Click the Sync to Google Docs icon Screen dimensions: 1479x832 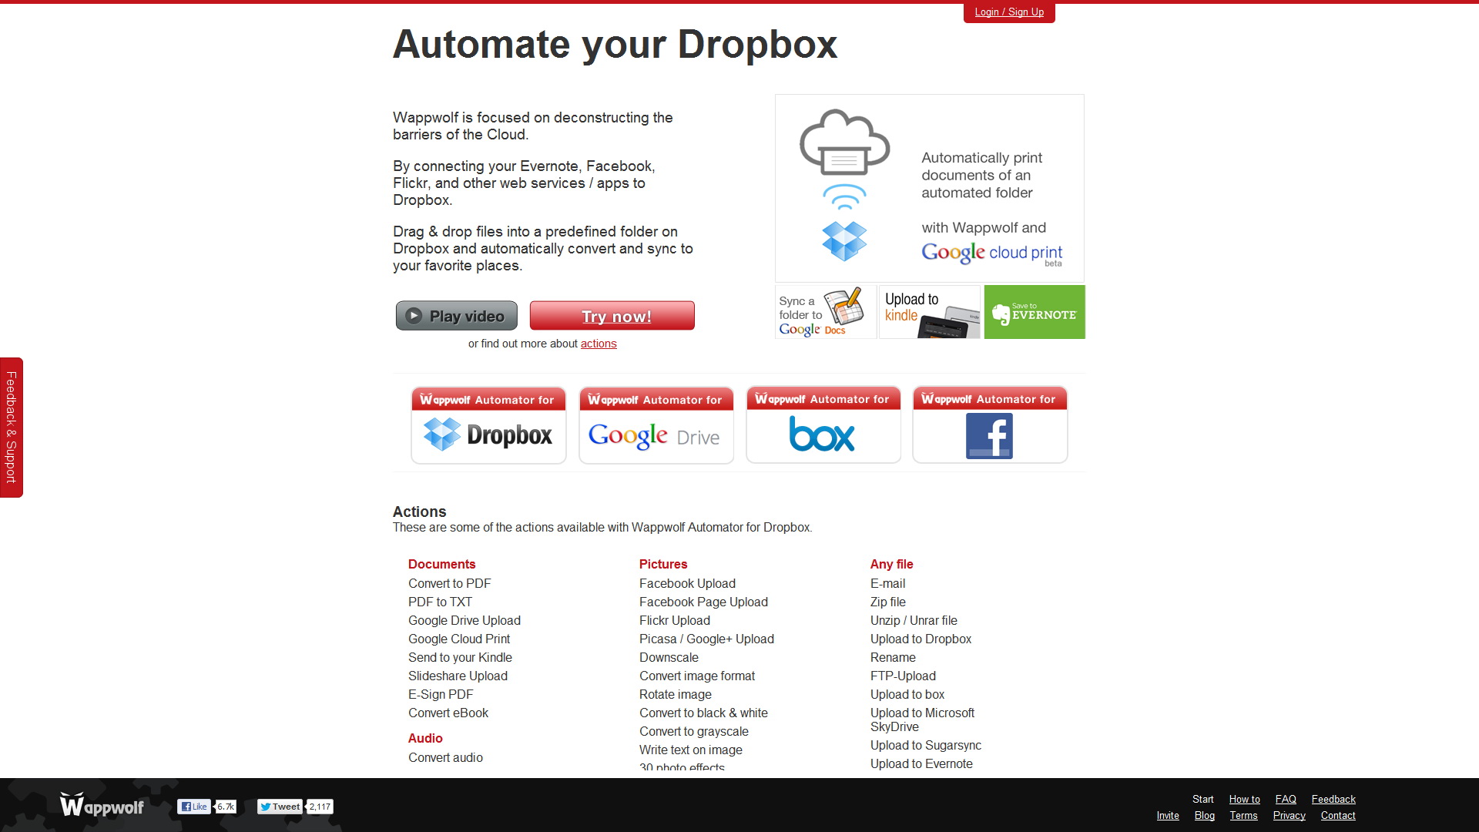pyautogui.click(x=820, y=312)
